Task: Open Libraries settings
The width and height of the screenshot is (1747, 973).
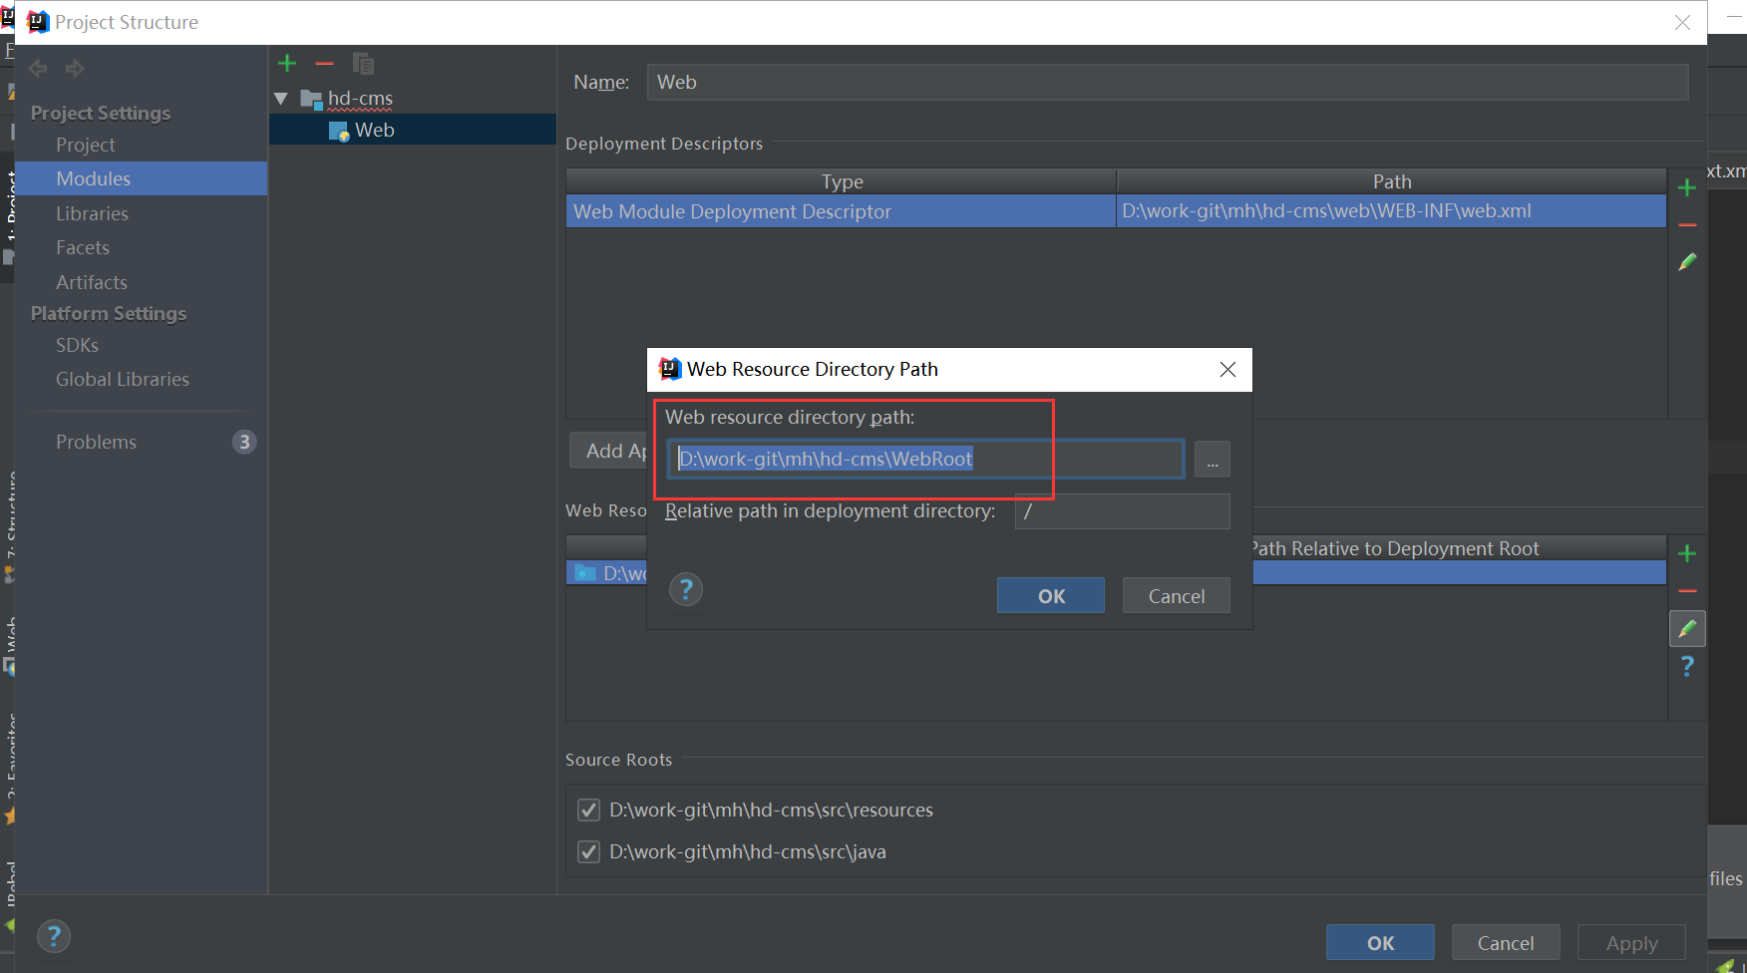Action: (92, 213)
